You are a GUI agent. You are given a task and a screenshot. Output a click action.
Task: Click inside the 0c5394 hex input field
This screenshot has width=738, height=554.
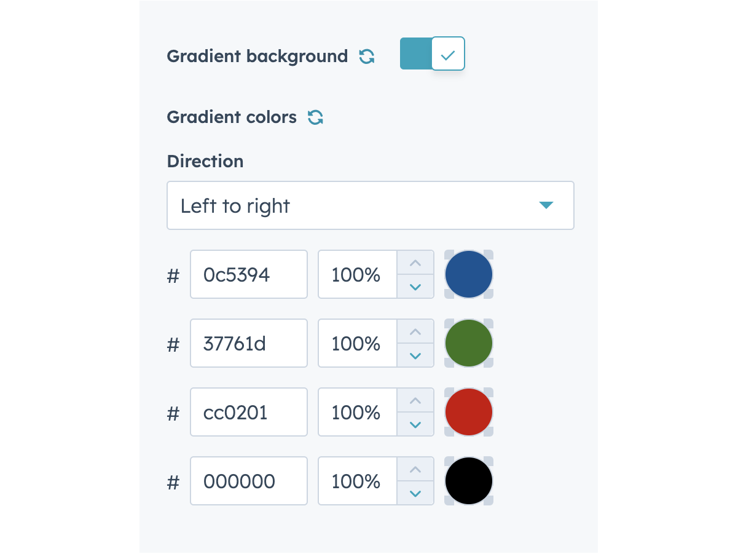[x=248, y=274]
